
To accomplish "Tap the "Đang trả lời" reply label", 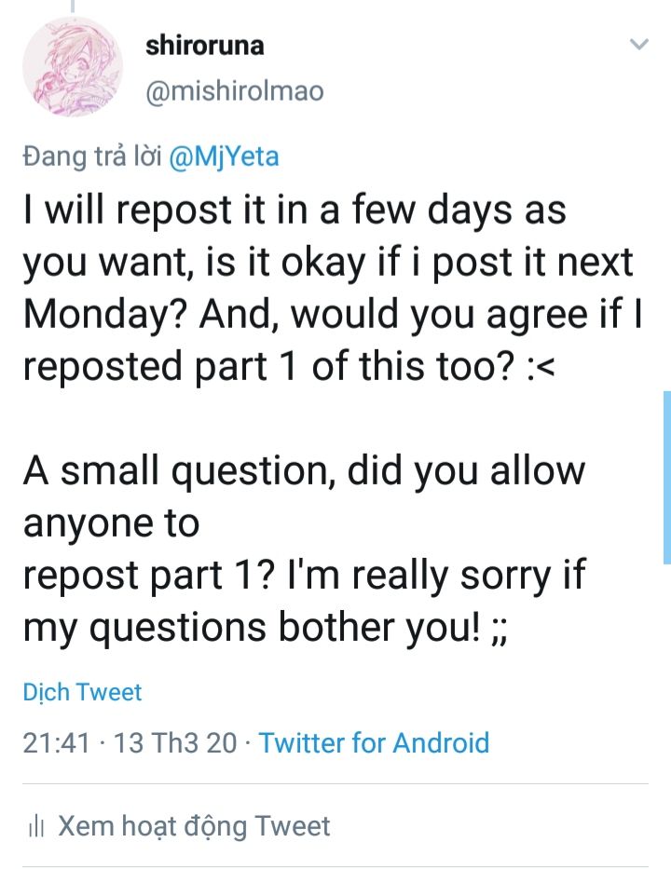I will point(91,156).
